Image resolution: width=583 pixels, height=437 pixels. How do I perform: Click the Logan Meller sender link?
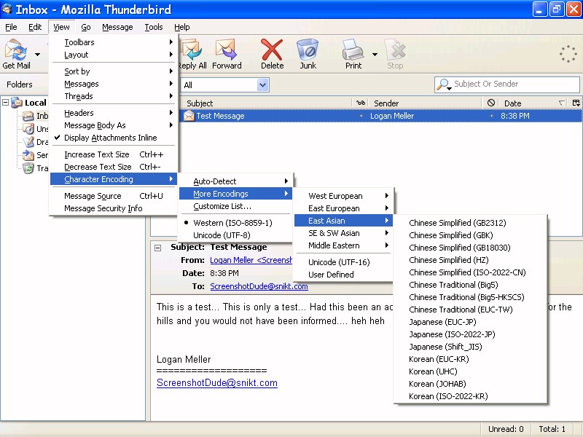[251, 260]
